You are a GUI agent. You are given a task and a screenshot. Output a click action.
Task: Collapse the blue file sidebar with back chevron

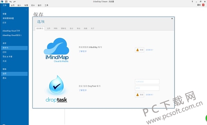click(26, 10)
